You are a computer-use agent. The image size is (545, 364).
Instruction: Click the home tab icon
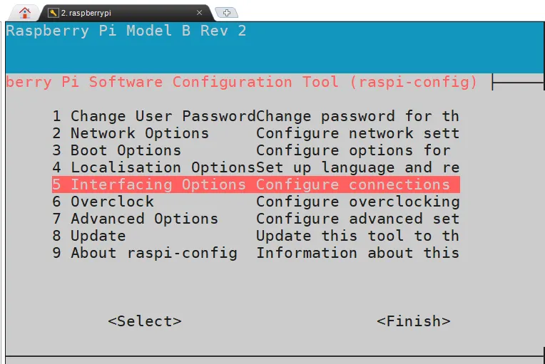[x=26, y=12]
